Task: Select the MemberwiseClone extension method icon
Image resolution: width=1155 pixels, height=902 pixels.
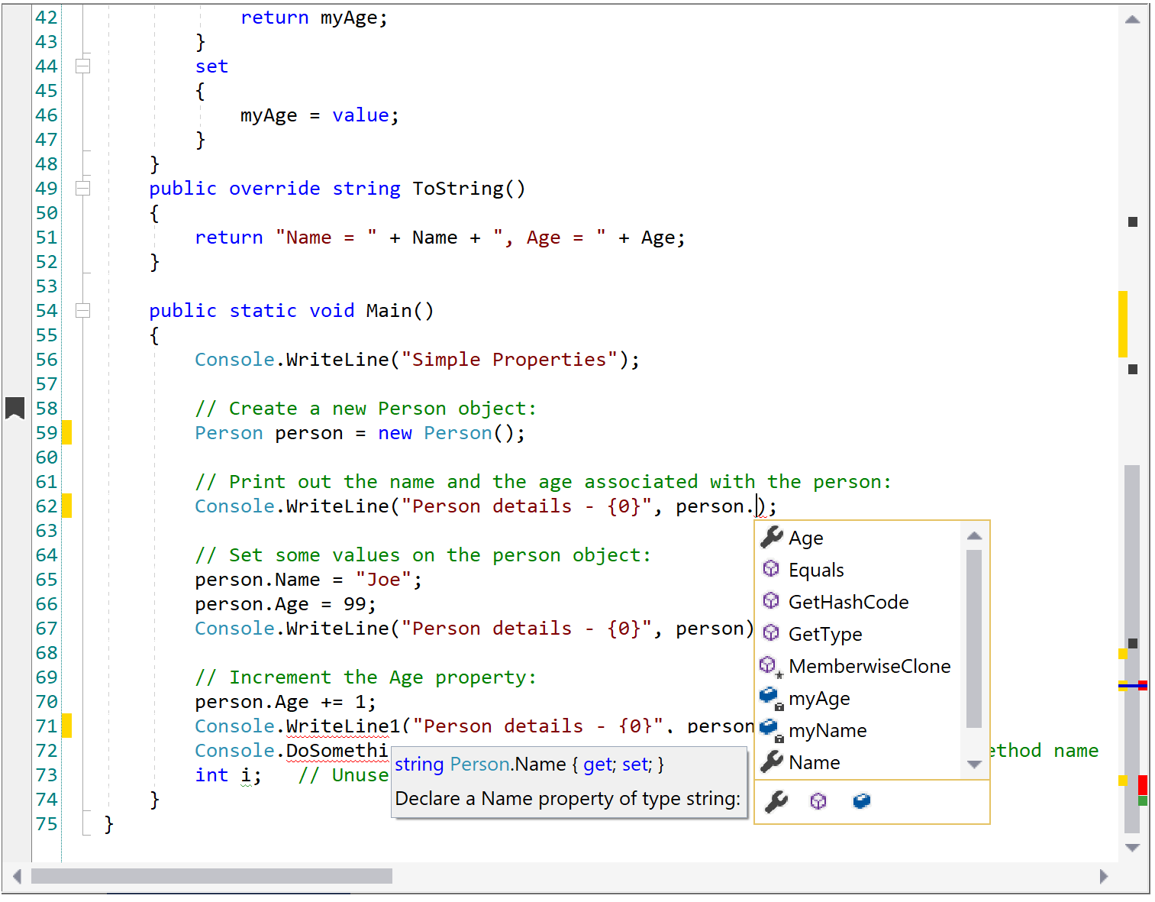Action: tap(770, 665)
